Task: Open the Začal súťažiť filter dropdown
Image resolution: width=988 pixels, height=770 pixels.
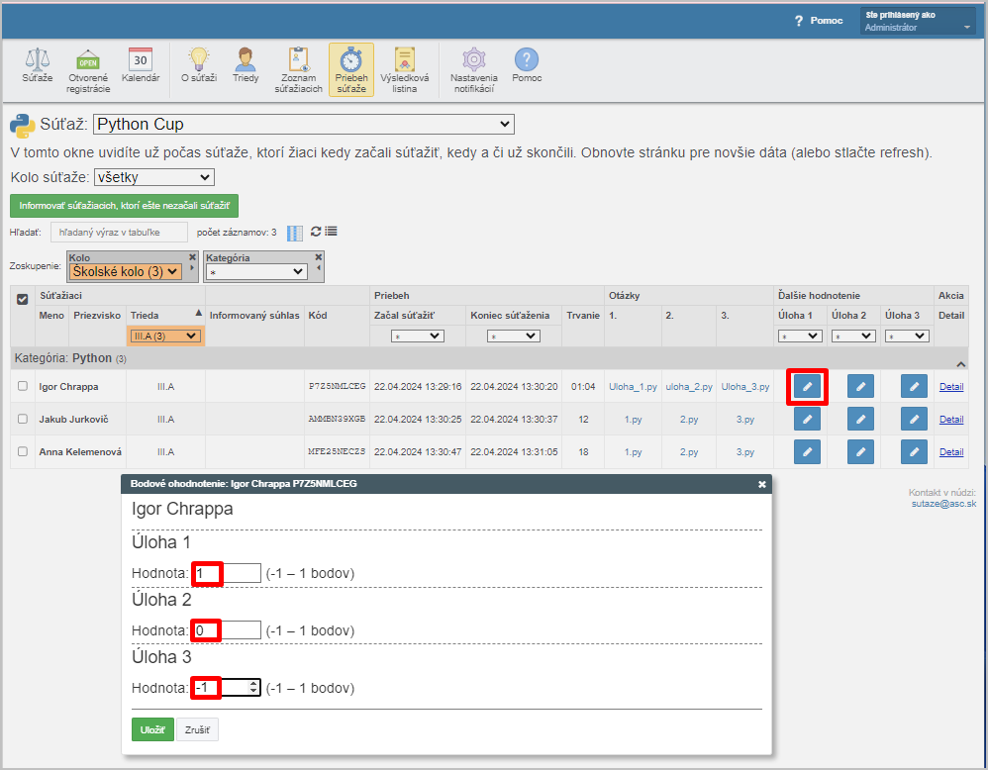Action: [417, 336]
